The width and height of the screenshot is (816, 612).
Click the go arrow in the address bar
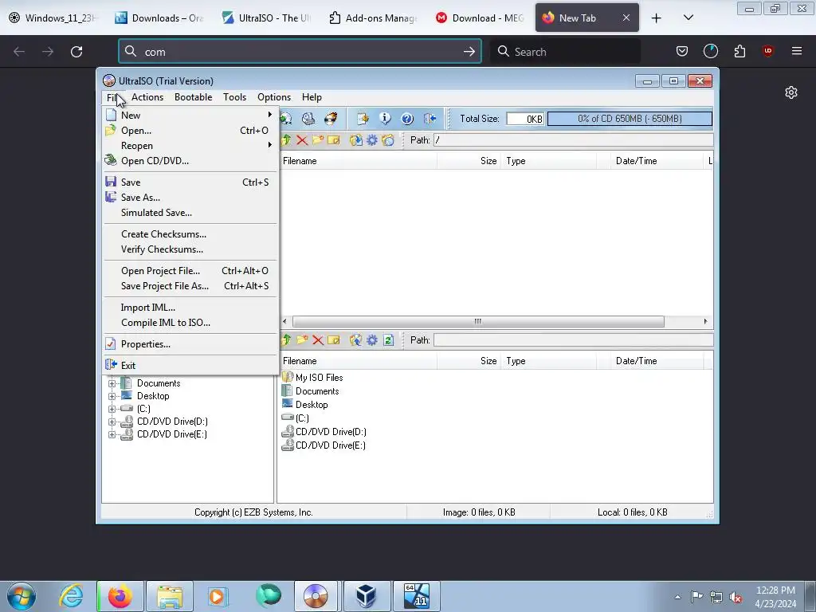(x=469, y=52)
